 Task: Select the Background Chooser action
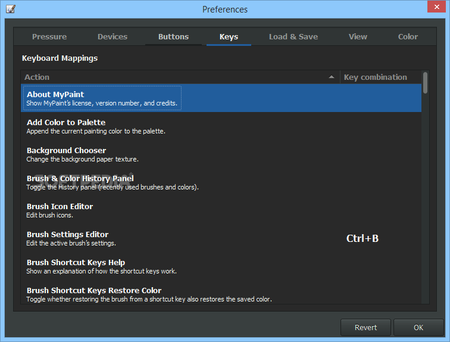coord(221,154)
